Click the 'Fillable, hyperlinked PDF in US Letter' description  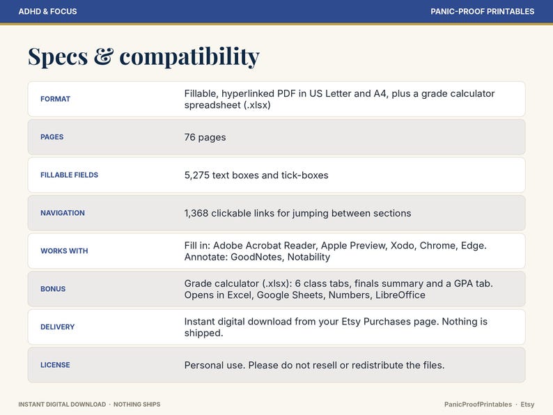339,99
